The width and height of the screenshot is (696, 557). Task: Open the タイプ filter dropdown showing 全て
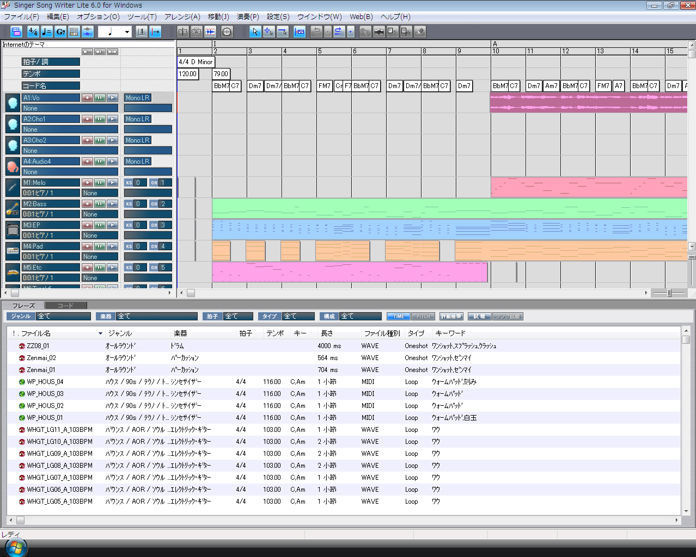tap(298, 315)
